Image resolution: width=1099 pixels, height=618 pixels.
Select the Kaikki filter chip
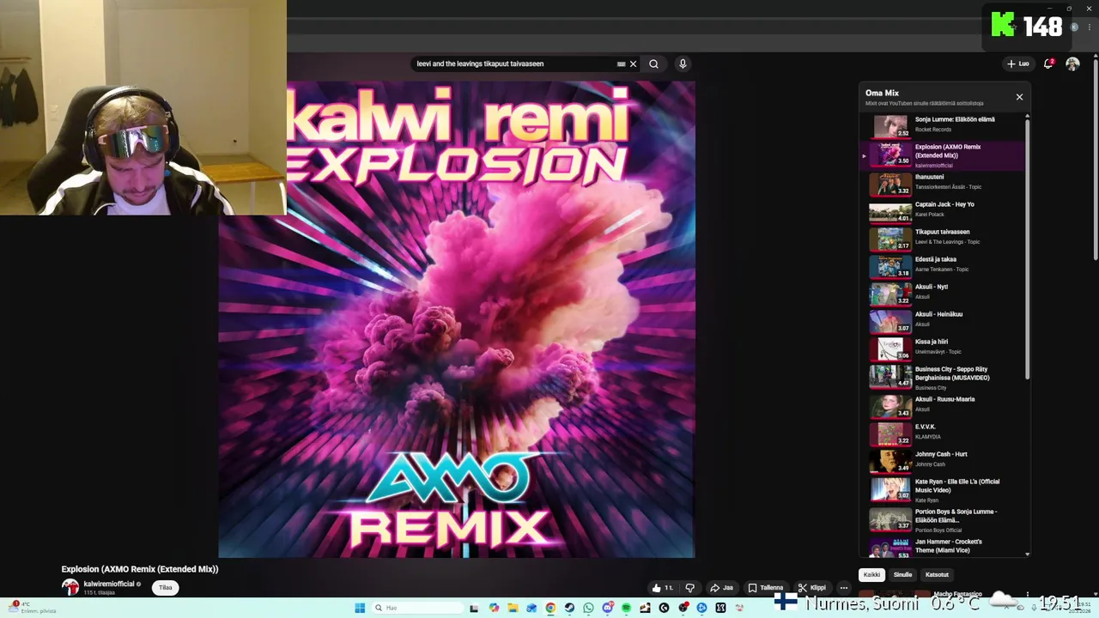click(x=871, y=575)
